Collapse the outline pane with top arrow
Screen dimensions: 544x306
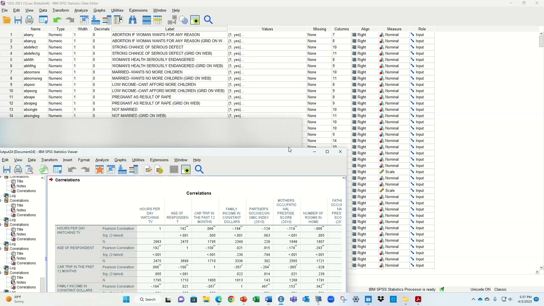(x=42, y=178)
